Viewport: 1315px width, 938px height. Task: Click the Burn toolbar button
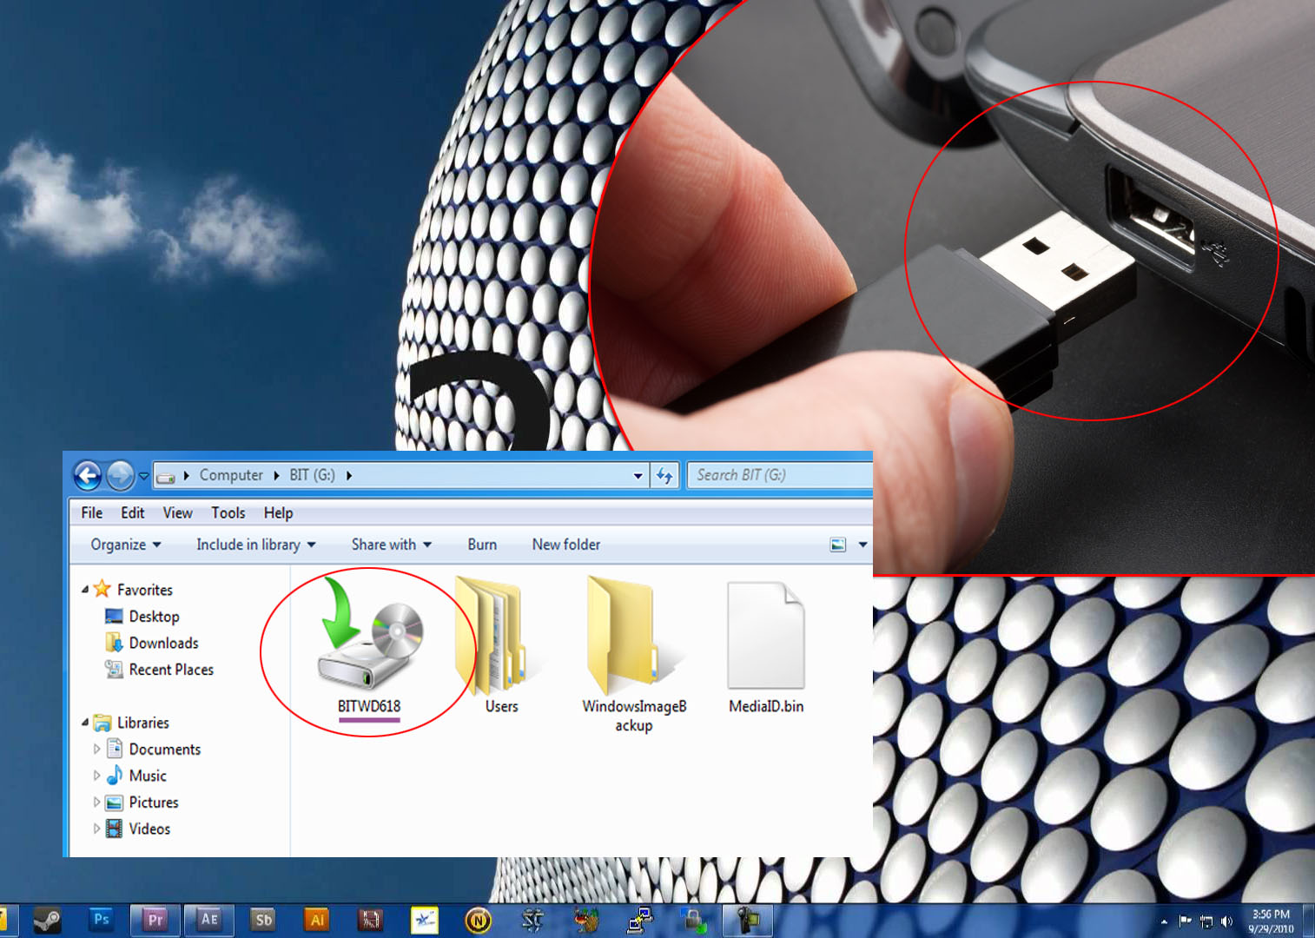click(482, 545)
